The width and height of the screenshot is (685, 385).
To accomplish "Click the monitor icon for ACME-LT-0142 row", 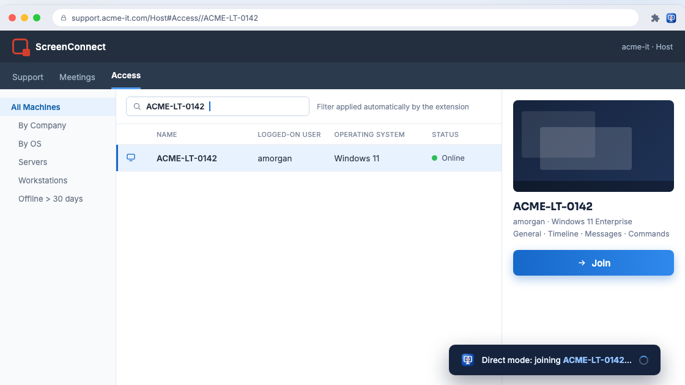I will (131, 158).
